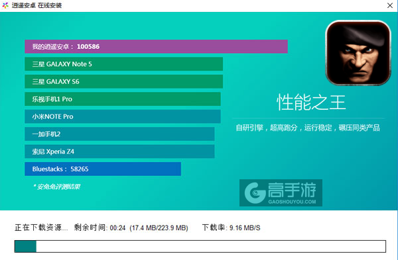Click the Xiaoyao Android logo in title bar
The image size is (398, 260).
click(x=5, y=5)
